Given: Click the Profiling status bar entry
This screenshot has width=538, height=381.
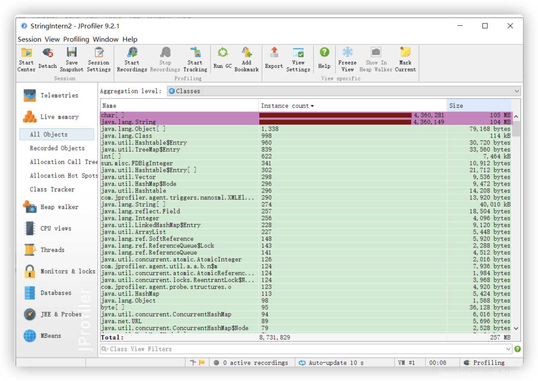Looking at the screenshot, I should [484, 363].
